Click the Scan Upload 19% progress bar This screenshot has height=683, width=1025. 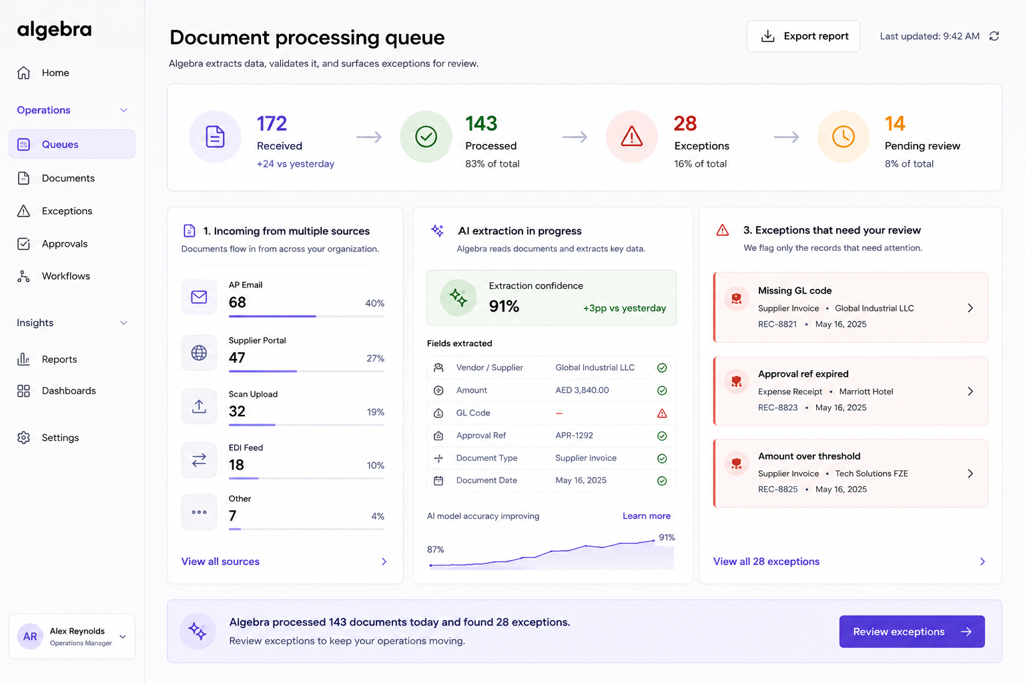tap(306, 425)
